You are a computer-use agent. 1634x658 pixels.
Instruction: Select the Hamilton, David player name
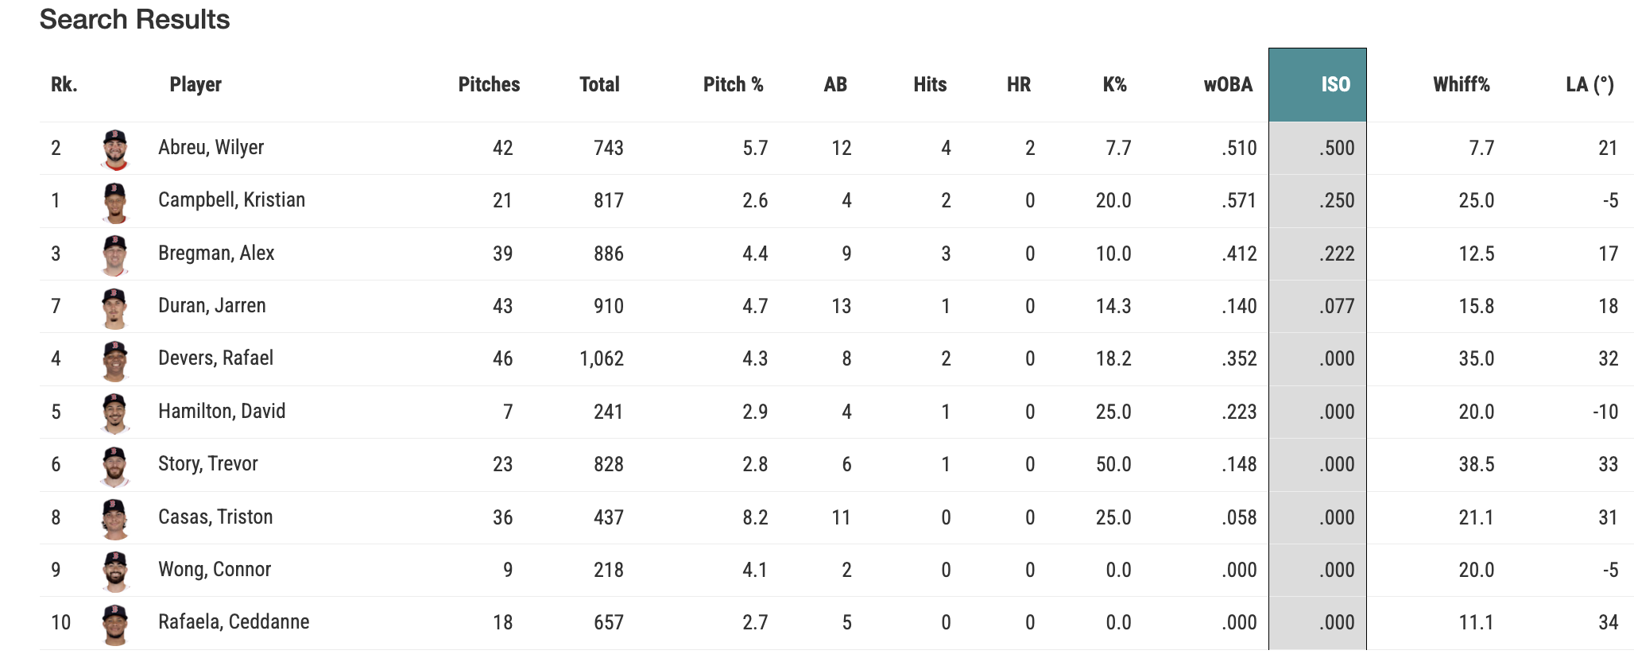(x=222, y=412)
